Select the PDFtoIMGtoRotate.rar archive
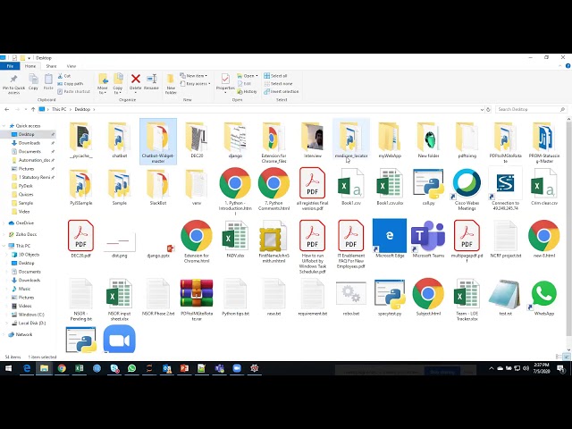The image size is (572, 429). click(197, 299)
